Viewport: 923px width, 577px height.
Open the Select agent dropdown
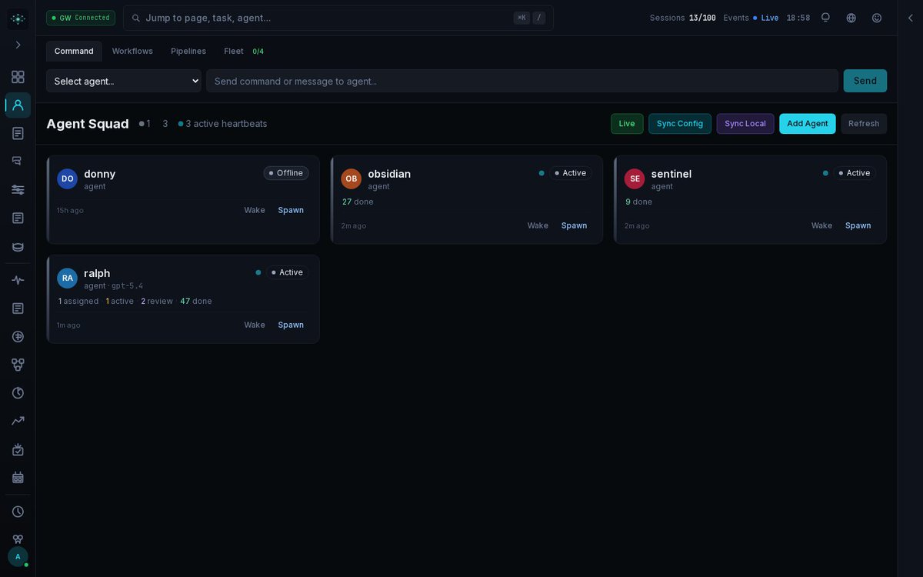(x=124, y=81)
